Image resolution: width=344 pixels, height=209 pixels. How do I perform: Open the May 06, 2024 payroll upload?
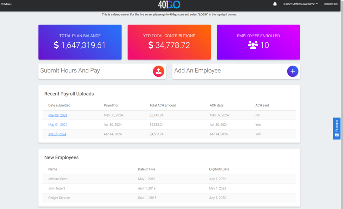click(x=58, y=115)
